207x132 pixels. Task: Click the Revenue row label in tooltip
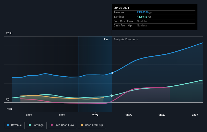[x=119, y=12]
